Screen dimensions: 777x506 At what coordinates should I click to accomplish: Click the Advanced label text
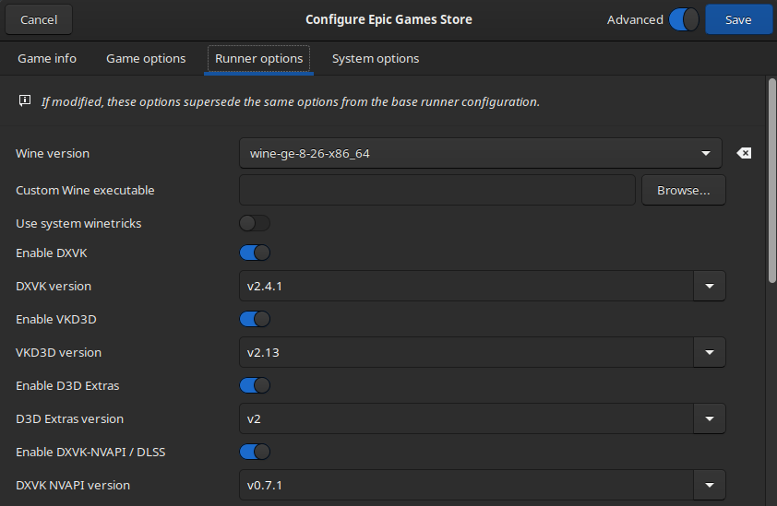click(x=635, y=19)
